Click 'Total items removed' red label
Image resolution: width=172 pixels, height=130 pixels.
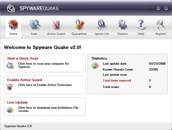pos(117,81)
